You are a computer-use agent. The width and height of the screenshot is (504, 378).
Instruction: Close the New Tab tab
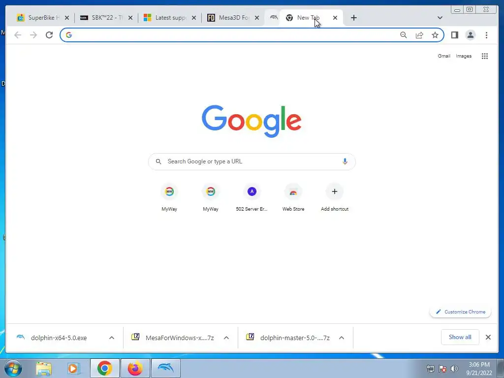pyautogui.click(x=335, y=18)
